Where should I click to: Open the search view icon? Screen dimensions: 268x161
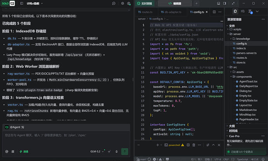click(242, 11)
